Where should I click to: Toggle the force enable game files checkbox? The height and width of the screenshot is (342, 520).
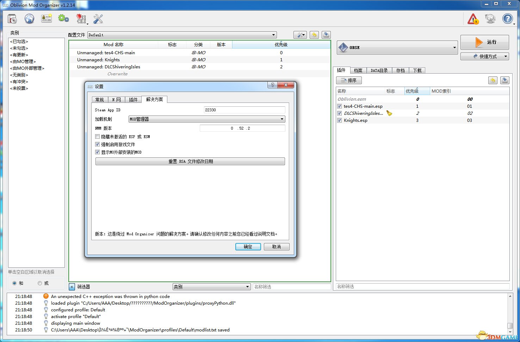(98, 144)
